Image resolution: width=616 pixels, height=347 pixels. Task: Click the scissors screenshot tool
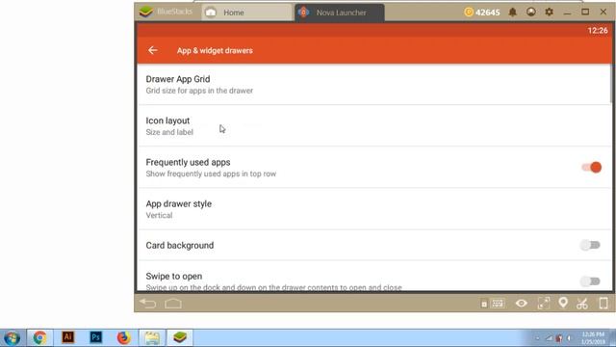[x=582, y=304]
